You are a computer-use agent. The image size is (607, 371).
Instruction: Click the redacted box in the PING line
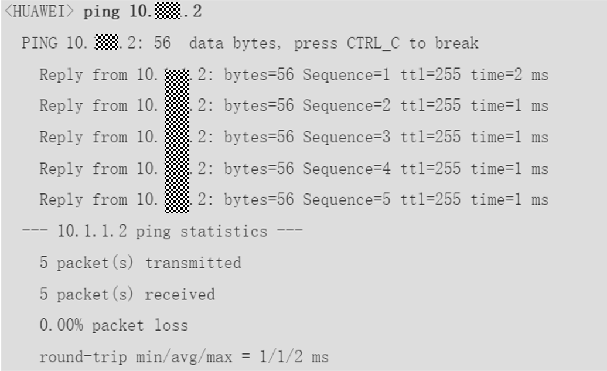tap(107, 42)
